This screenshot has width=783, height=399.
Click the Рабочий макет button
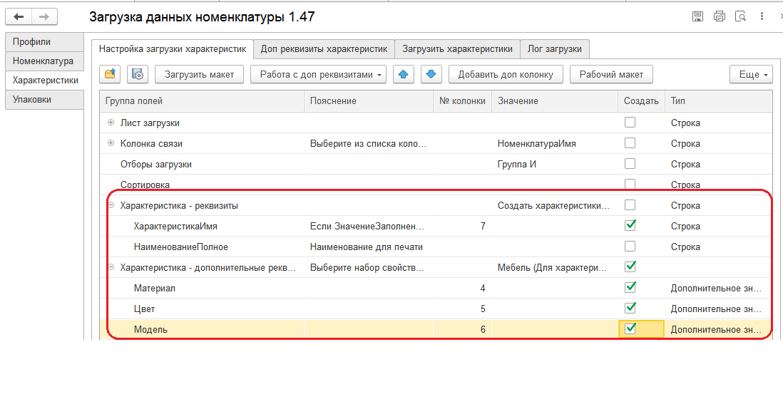611,74
